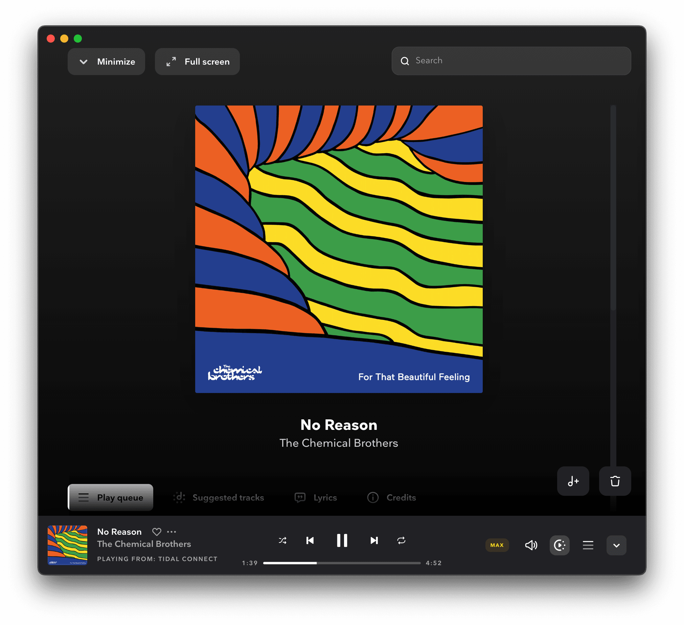Click The Chemical Brothers text under heading

tap(339, 443)
